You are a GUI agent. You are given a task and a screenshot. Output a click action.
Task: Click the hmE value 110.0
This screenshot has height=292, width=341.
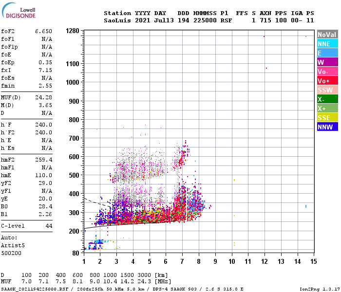(43, 175)
